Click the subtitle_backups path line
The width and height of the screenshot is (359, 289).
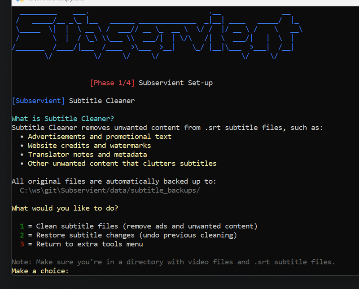[110, 191]
